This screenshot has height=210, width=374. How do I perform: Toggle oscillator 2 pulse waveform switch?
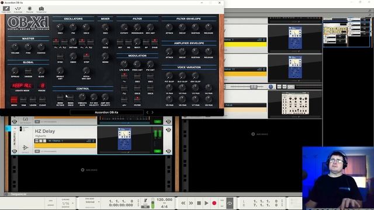point(91,42)
